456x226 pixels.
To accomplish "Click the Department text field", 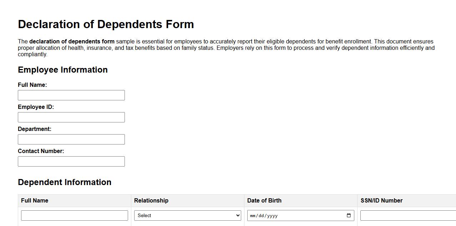I will click(71, 139).
